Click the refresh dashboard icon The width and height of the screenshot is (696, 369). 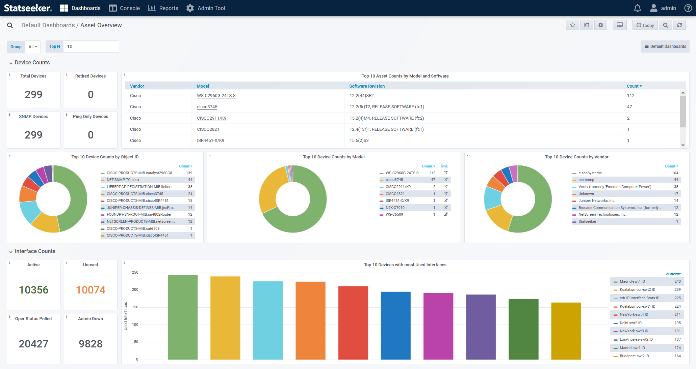(x=679, y=25)
